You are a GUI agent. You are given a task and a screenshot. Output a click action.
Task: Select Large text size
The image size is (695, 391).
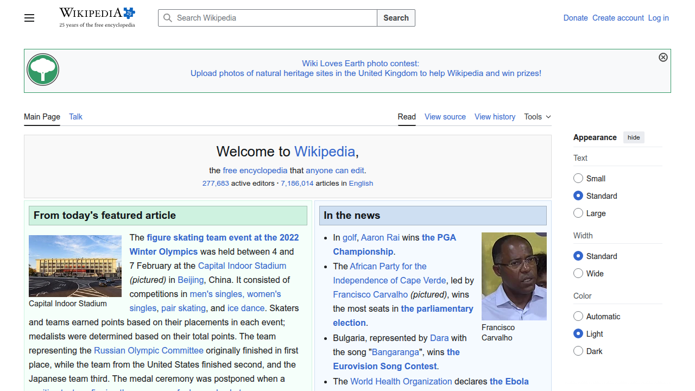578,213
